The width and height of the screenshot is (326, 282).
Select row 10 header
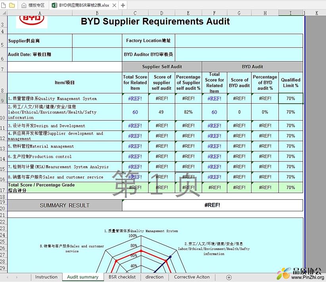pyautogui.click(x=4, y=112)
